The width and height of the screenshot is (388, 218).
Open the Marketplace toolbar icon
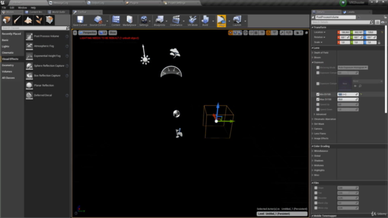pos(129,20)
